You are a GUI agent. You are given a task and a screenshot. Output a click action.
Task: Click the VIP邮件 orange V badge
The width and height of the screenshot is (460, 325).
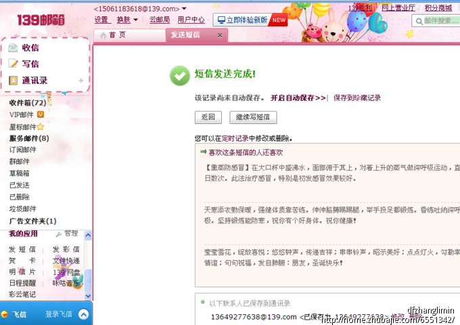coord(41,114)
